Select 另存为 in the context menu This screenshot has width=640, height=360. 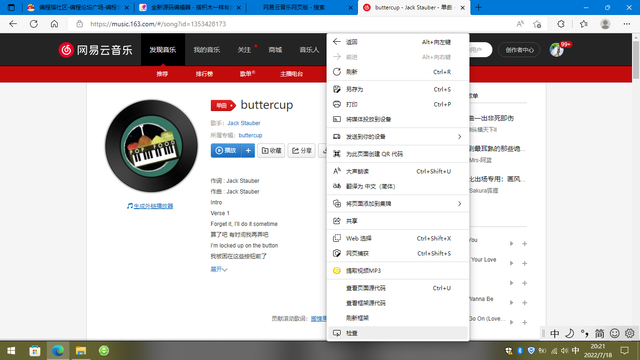click(398, 89)
